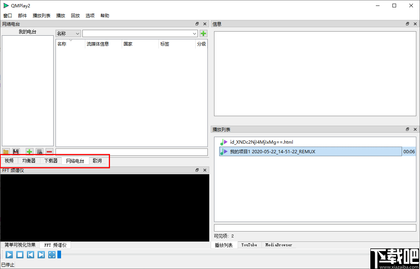Float the FFT 频谱仪 panel
Screen dimensions: 420x269
(x=197, y=170)
